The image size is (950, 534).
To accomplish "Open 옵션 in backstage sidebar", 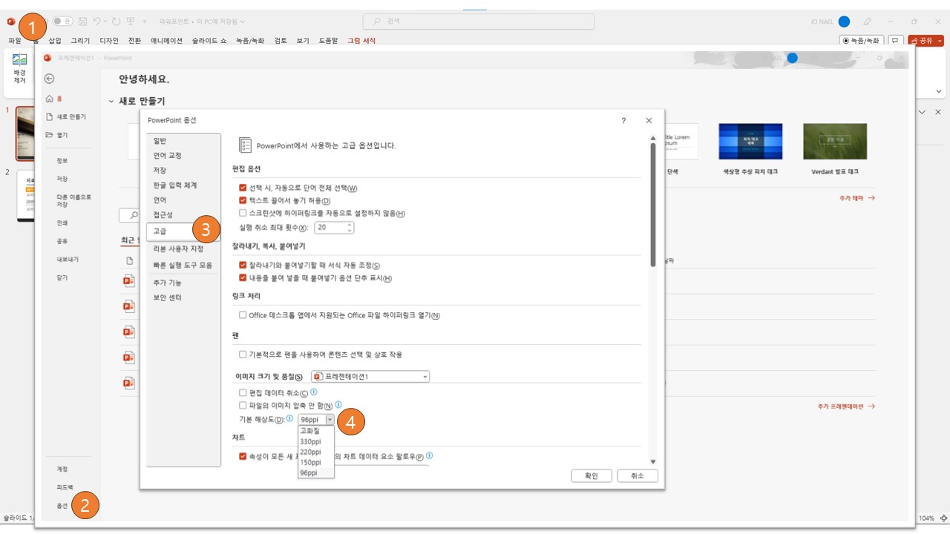I will 62,506.
